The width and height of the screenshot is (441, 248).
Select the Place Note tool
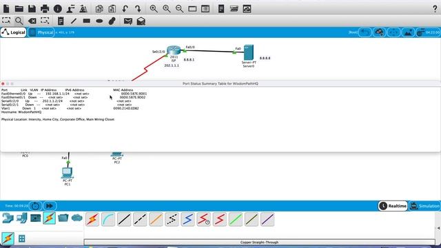(x=61, y=21)
